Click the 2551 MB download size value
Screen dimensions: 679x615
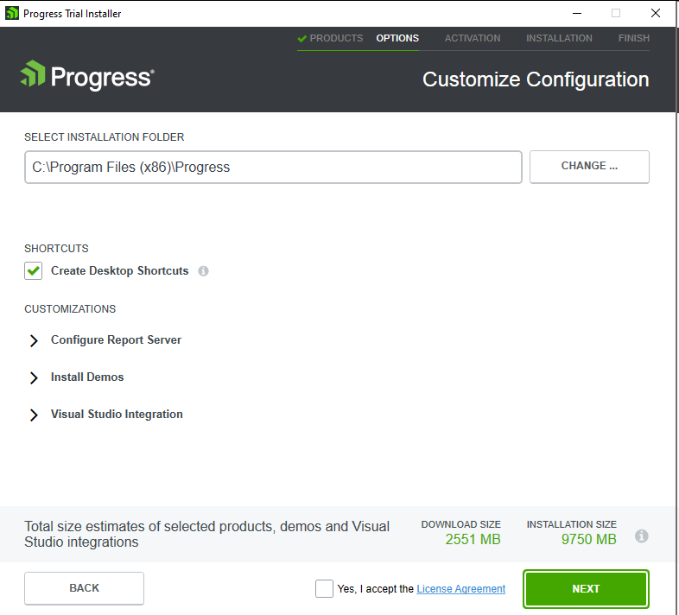(x=473, y=539)
